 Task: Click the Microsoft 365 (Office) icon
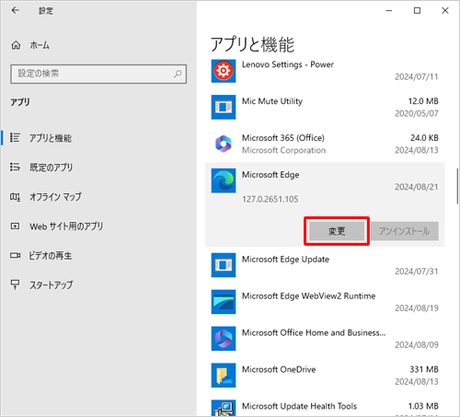coord(224,144)
